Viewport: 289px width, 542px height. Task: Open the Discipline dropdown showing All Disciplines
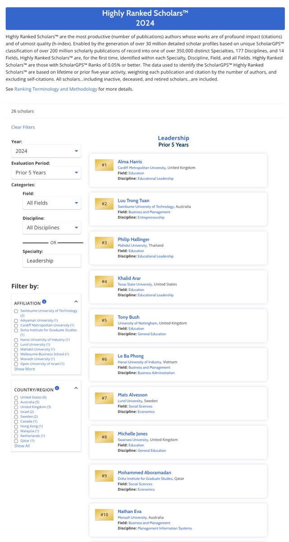[52, 228]
